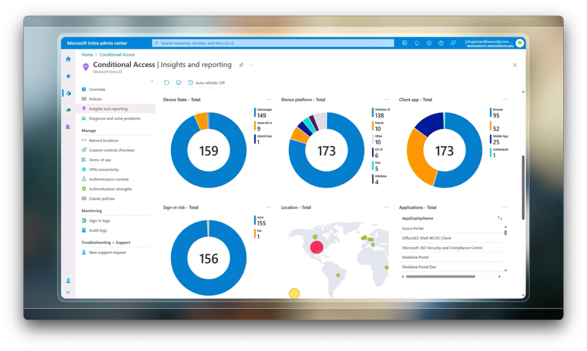Open Custom controls (Preview)

112,150
